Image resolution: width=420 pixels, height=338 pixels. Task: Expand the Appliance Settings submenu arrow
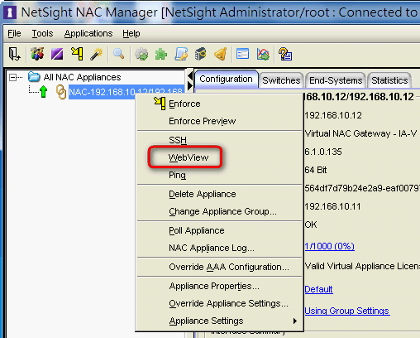[295, 321]
